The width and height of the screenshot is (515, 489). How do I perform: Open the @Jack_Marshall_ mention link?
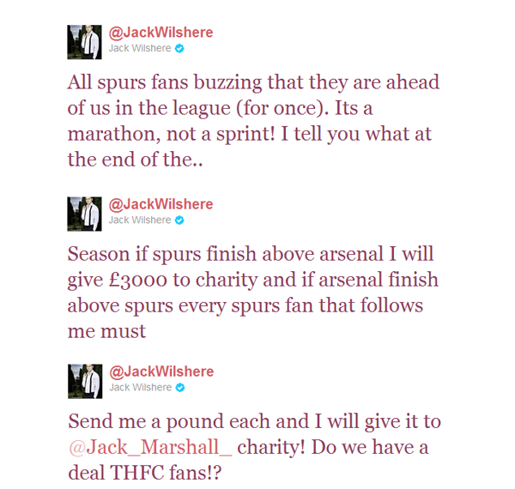click(150, 447)
